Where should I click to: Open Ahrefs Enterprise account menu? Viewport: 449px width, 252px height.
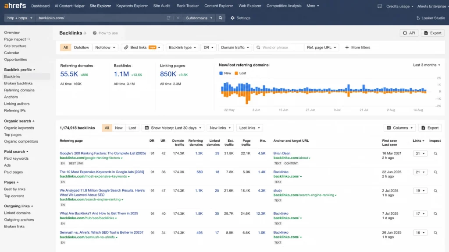pyautogui.click(x=433, y=6)
